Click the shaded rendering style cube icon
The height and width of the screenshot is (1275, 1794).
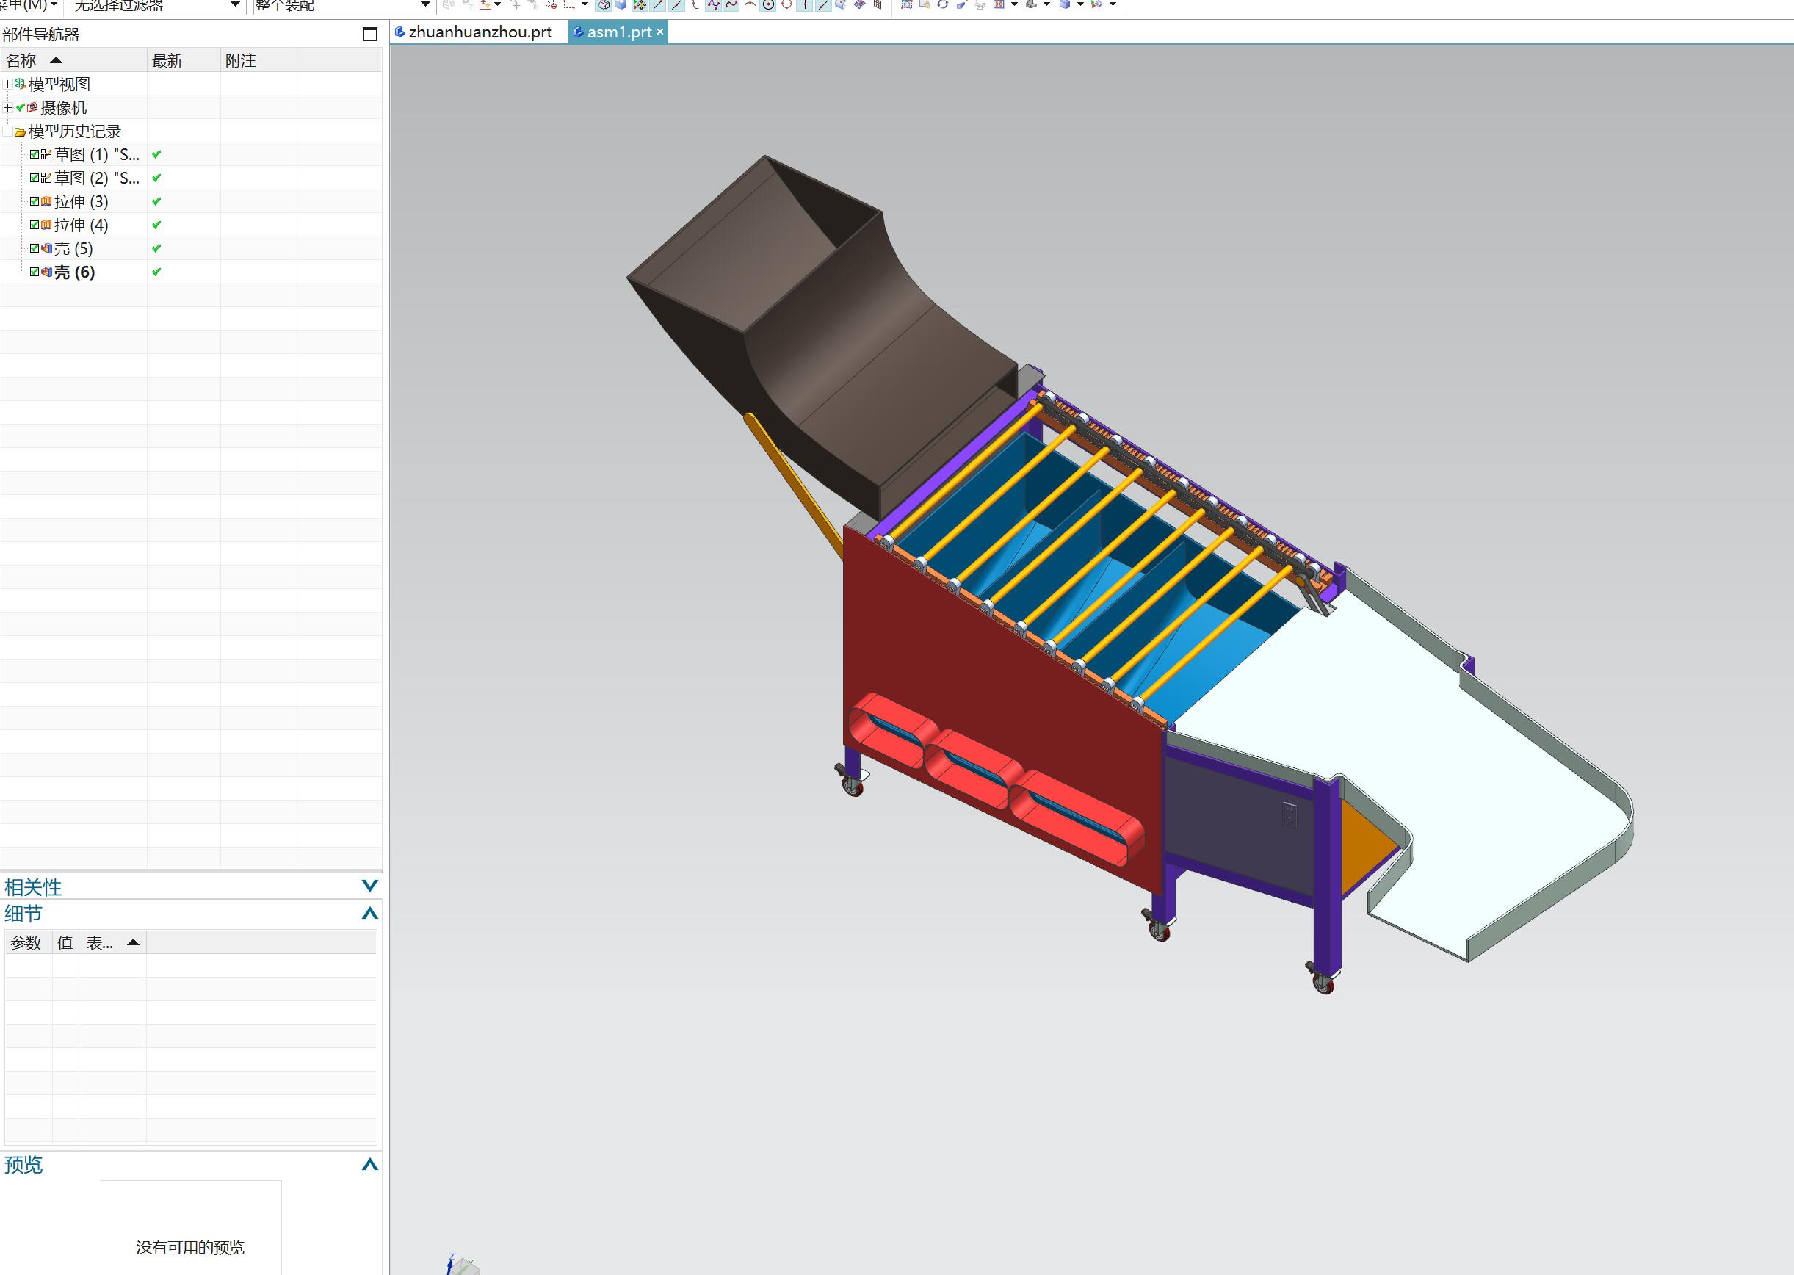click(x=1065, y=4)
